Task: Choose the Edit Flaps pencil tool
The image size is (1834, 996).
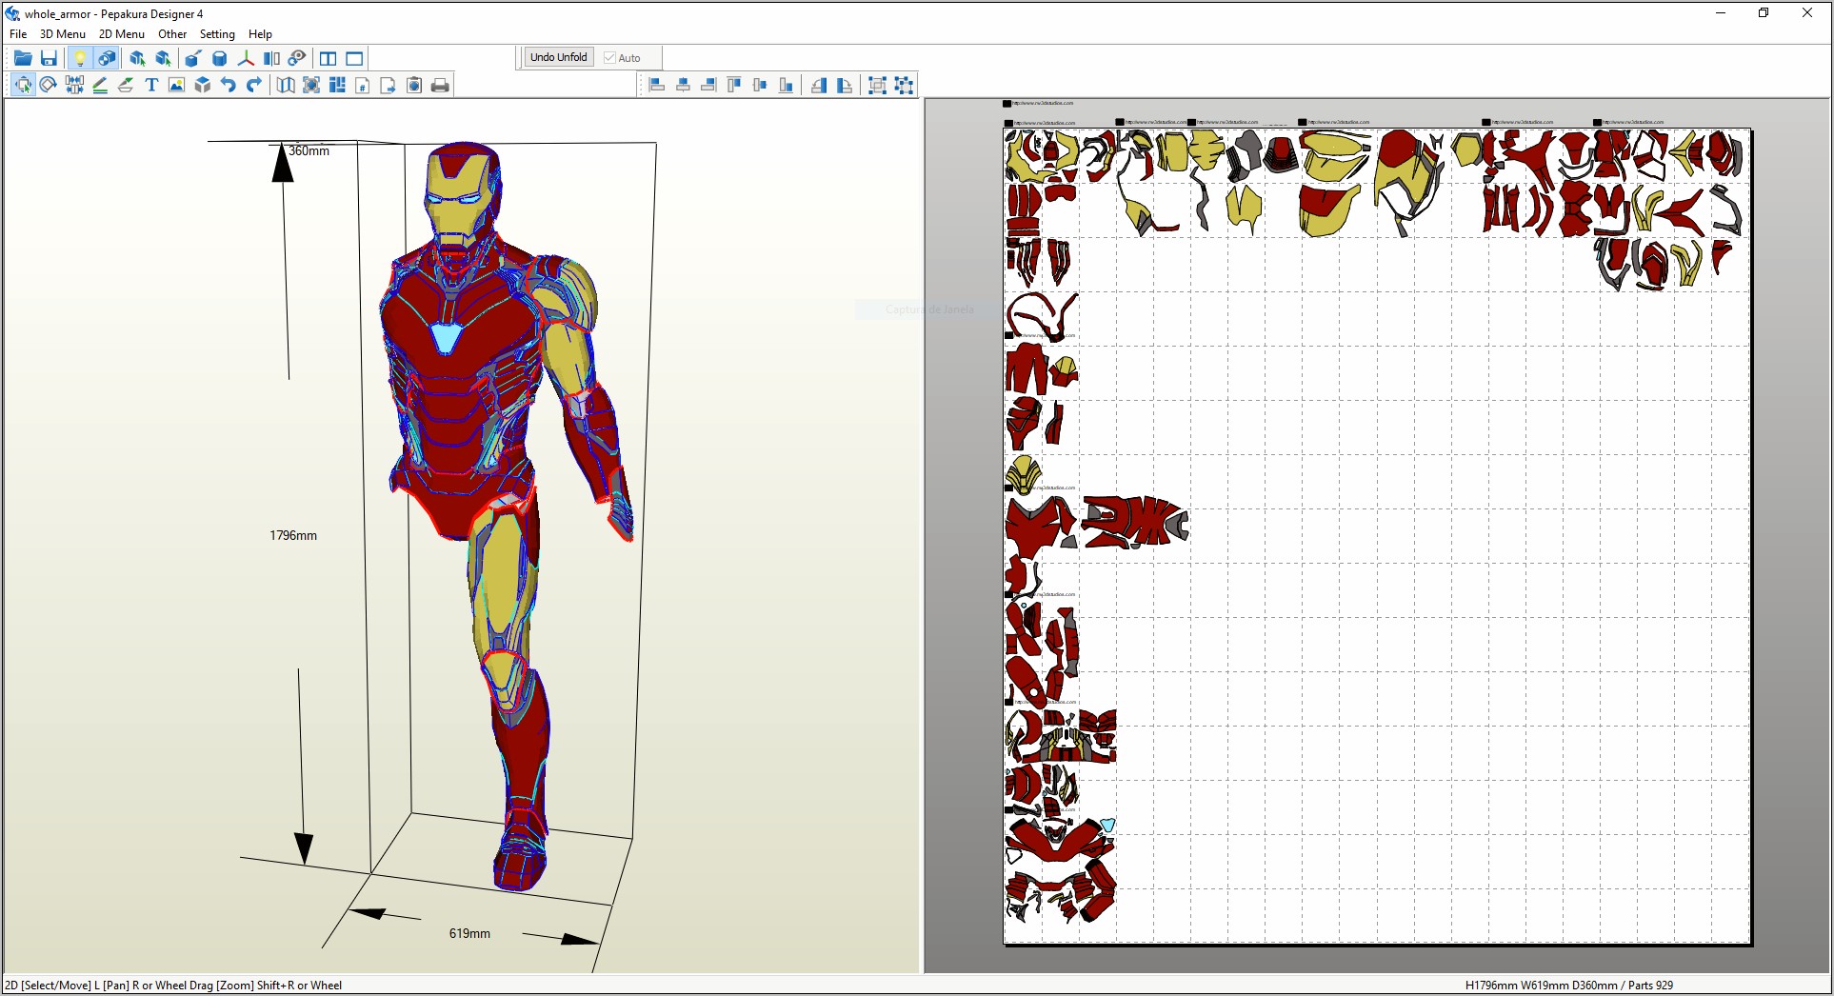Action: [x=100, y=86]
